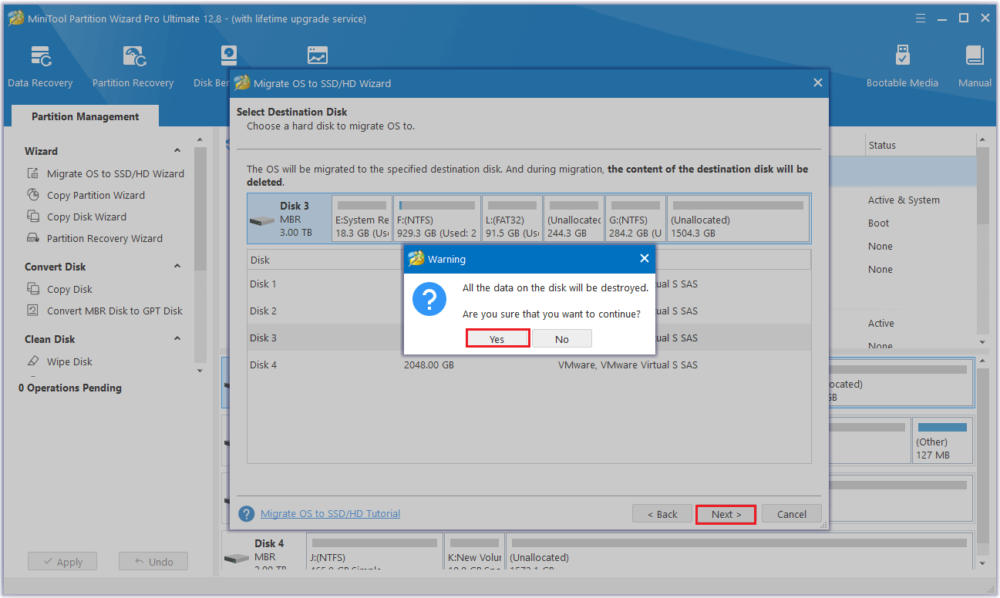Cancel the Migrate OS wizard
1000x598 pixels.
792,514
